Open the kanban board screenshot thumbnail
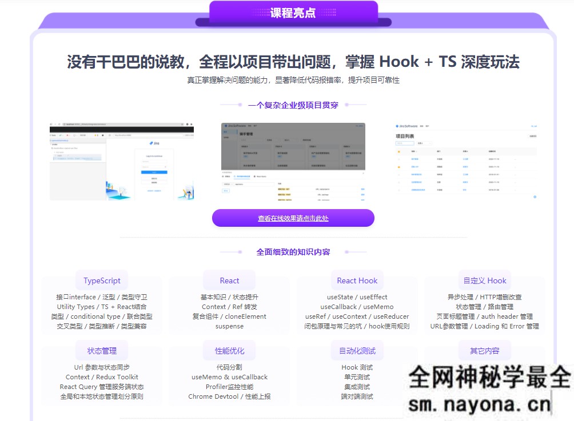Image resolution: width=574 pixels, height=421 pixels. 293,162
